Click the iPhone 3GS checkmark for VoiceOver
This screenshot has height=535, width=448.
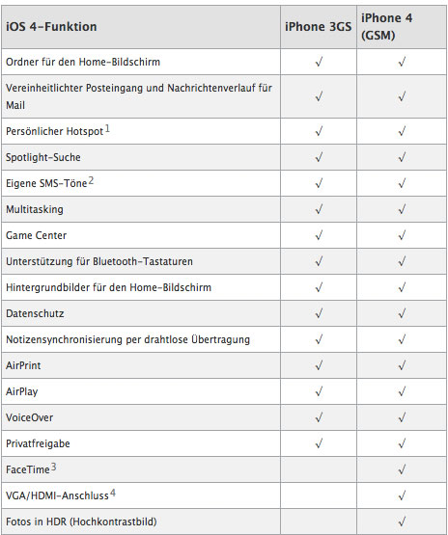click(x=319, y=417)
